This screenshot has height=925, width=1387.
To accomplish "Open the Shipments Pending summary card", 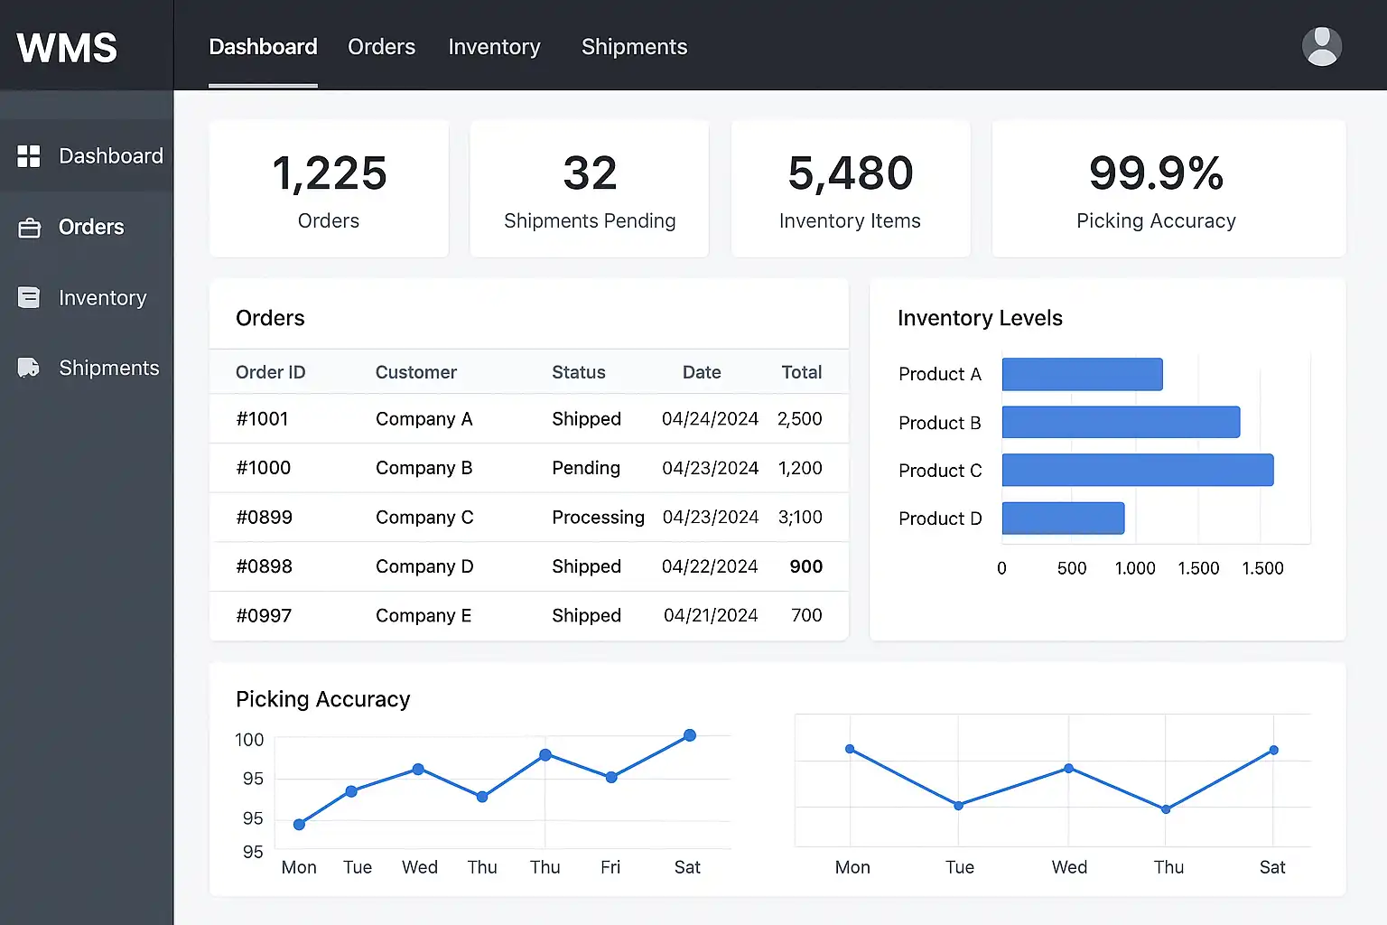I will [590, 189].
